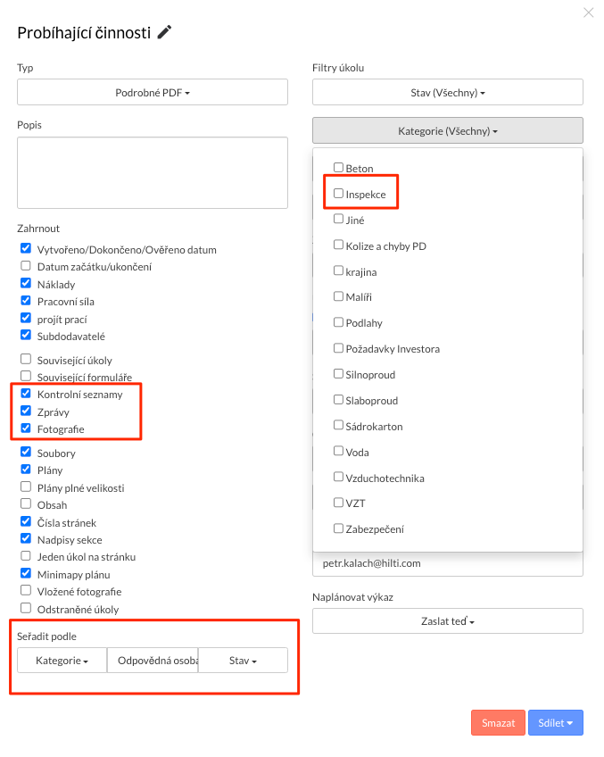Choose the Sádrokarton category entry

point(339,425)
